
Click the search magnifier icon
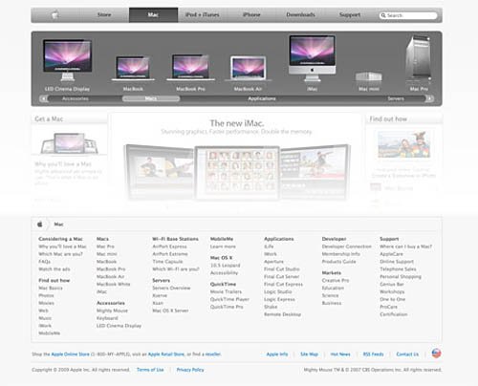coord(383,15)
